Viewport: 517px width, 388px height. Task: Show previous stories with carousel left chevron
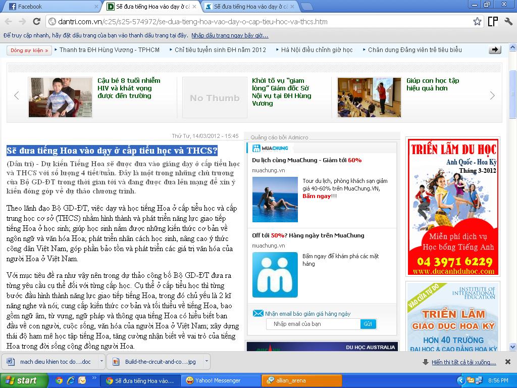pos(17,95)
